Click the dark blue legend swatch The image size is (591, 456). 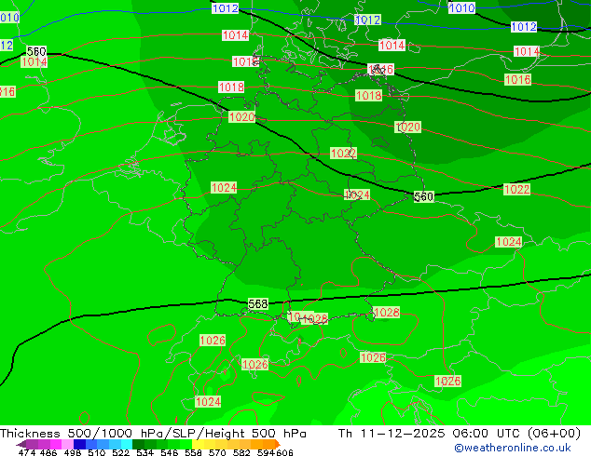click(79, 444)
